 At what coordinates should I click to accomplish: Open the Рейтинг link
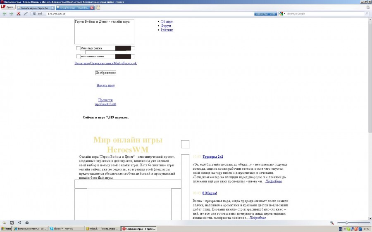coord(167,30)
